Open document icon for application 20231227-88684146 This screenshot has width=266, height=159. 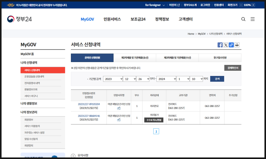point(119,120)
